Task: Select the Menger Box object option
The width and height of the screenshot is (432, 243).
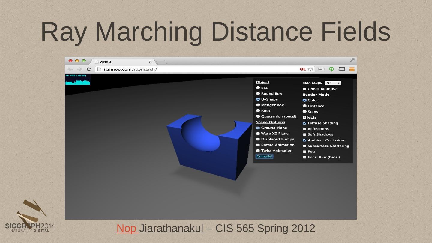Action: (258, 105)
